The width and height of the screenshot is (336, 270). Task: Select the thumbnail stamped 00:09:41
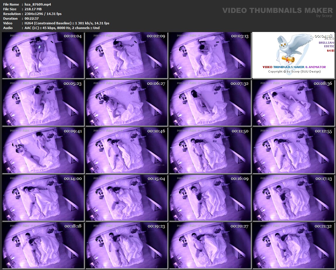[x=43, y=150]
